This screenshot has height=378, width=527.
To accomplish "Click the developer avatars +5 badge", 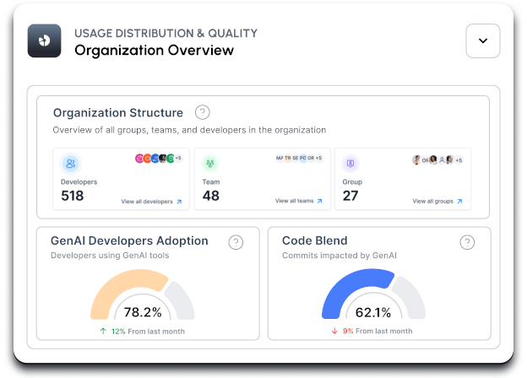I will [x=177, y=159].
